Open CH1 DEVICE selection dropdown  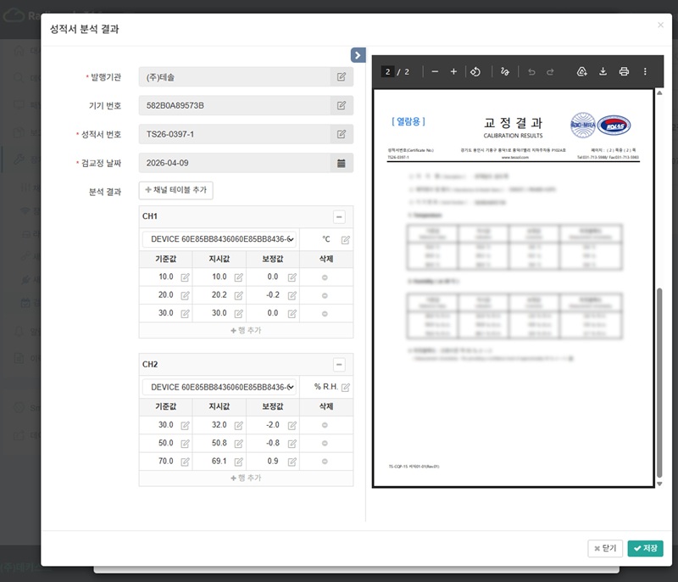click(x=220, y=239)
